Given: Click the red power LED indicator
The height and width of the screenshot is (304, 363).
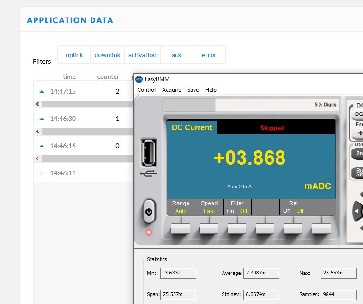Looking at the screenshot, I should (x=149, y=232).
